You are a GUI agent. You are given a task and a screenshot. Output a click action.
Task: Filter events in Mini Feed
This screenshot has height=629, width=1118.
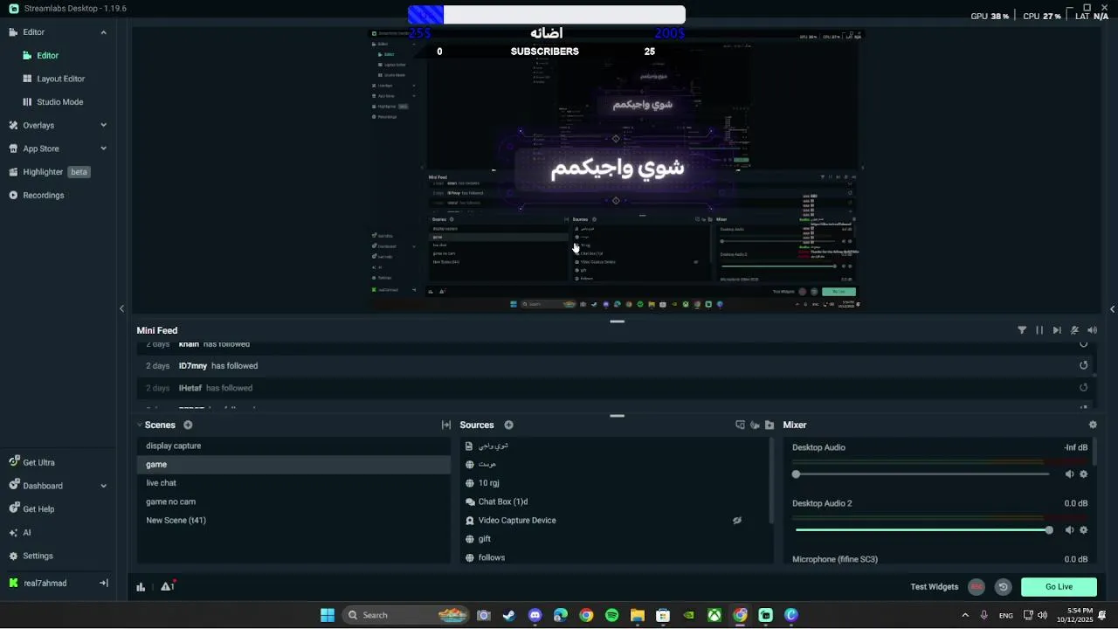point(1022,330)
